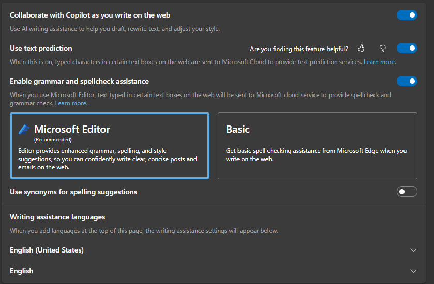Expand the English language chevron

point(413,271)
